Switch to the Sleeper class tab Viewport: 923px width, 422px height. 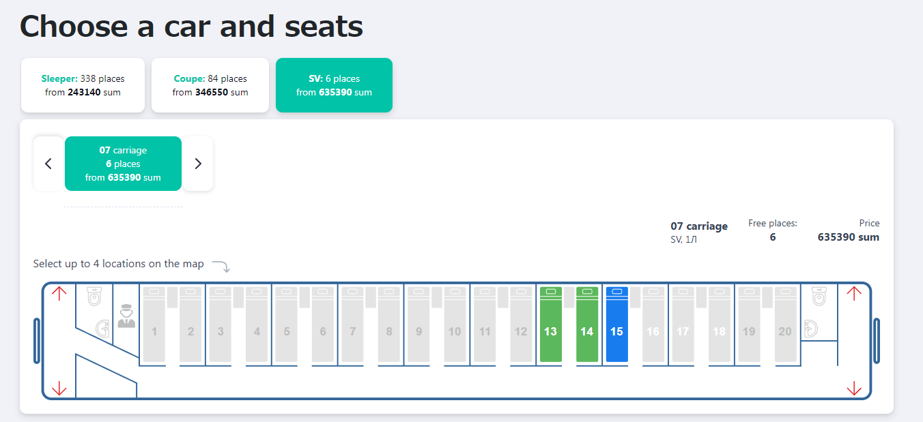[x=83, y=85]
